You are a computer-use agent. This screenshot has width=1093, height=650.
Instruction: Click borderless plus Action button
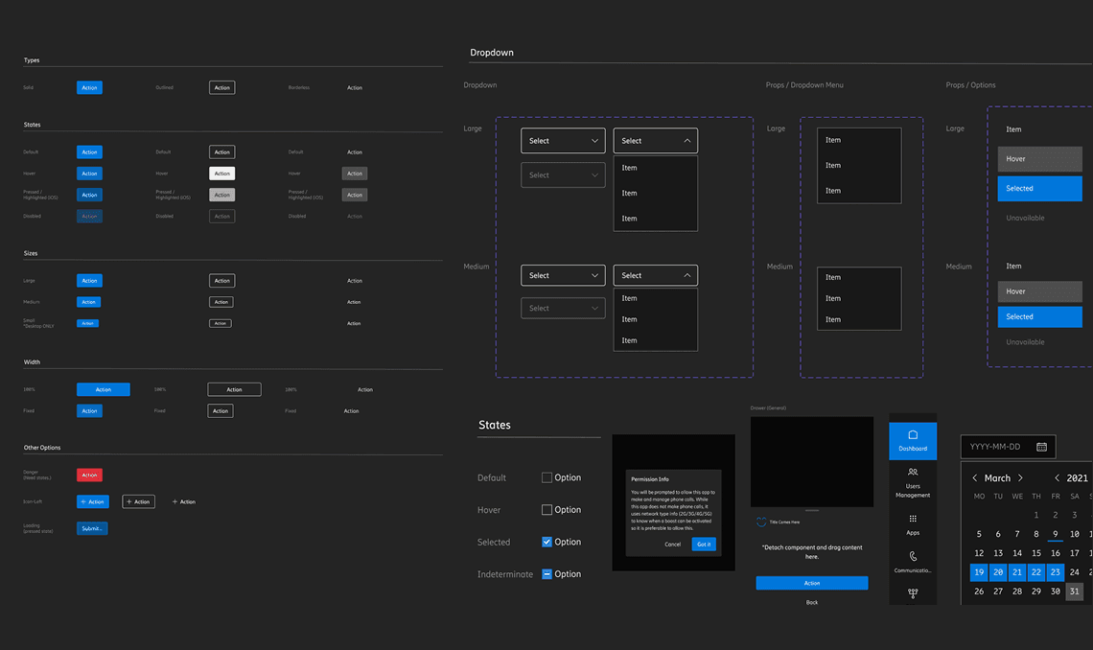click(184, 501)
